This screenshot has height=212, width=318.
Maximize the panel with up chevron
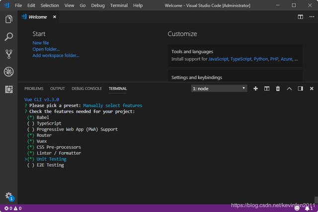(x=289, y=88)
